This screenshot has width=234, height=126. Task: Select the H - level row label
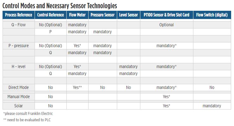(x=18, y=66)
